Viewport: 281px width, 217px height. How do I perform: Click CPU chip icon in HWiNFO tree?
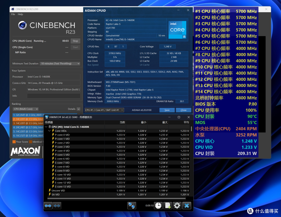click(x=50, y=127)
